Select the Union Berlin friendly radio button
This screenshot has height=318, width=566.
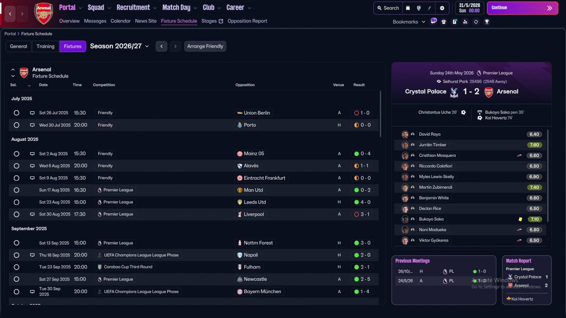click(16, 113)
